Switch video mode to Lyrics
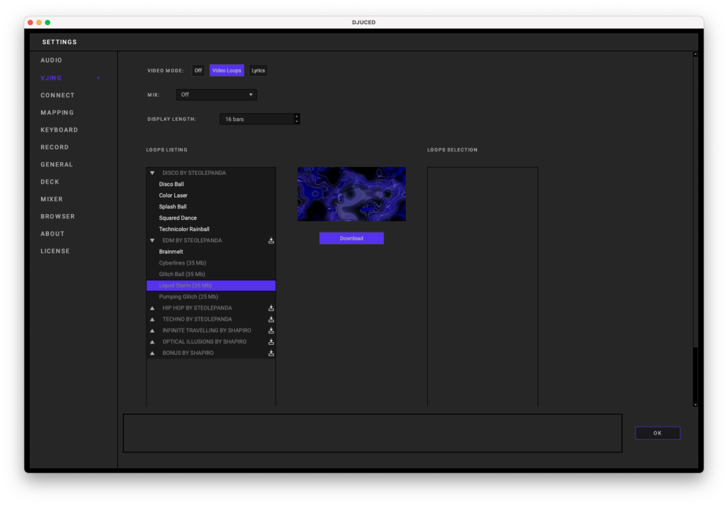728x505 pixels. coord(258,70)
